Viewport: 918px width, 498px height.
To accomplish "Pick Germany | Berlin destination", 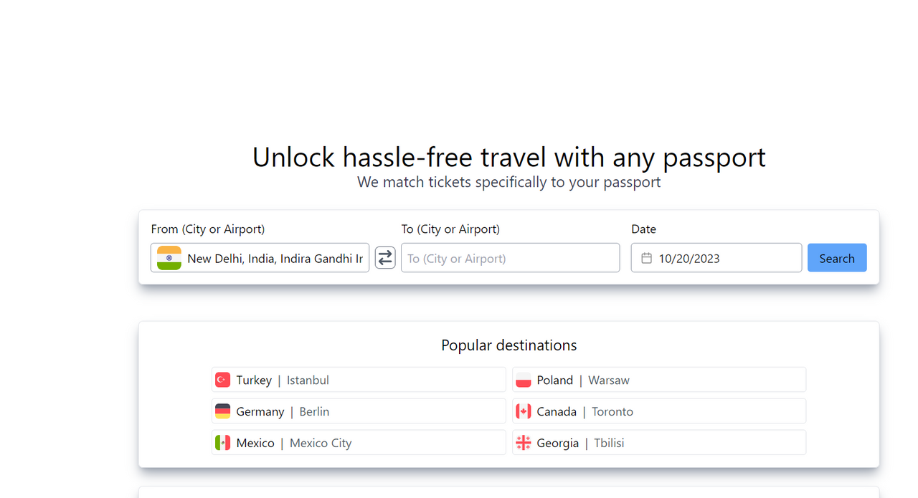I will (359, 411).
